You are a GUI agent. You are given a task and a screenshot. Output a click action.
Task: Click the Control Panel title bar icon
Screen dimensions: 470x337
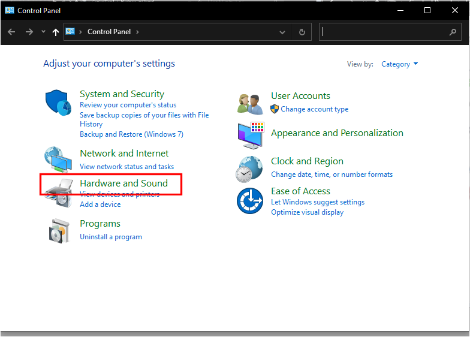pyautogui.click(x=10, y=11)
